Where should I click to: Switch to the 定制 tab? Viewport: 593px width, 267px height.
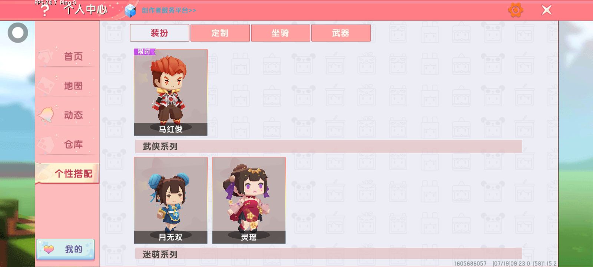point(220,33)
